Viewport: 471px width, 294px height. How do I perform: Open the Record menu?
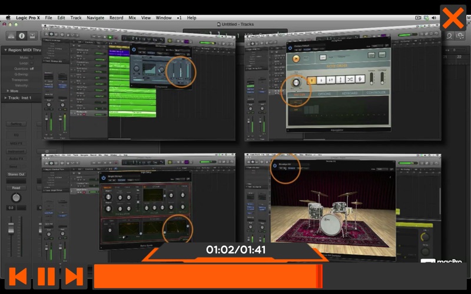click(x=116, y=18)
